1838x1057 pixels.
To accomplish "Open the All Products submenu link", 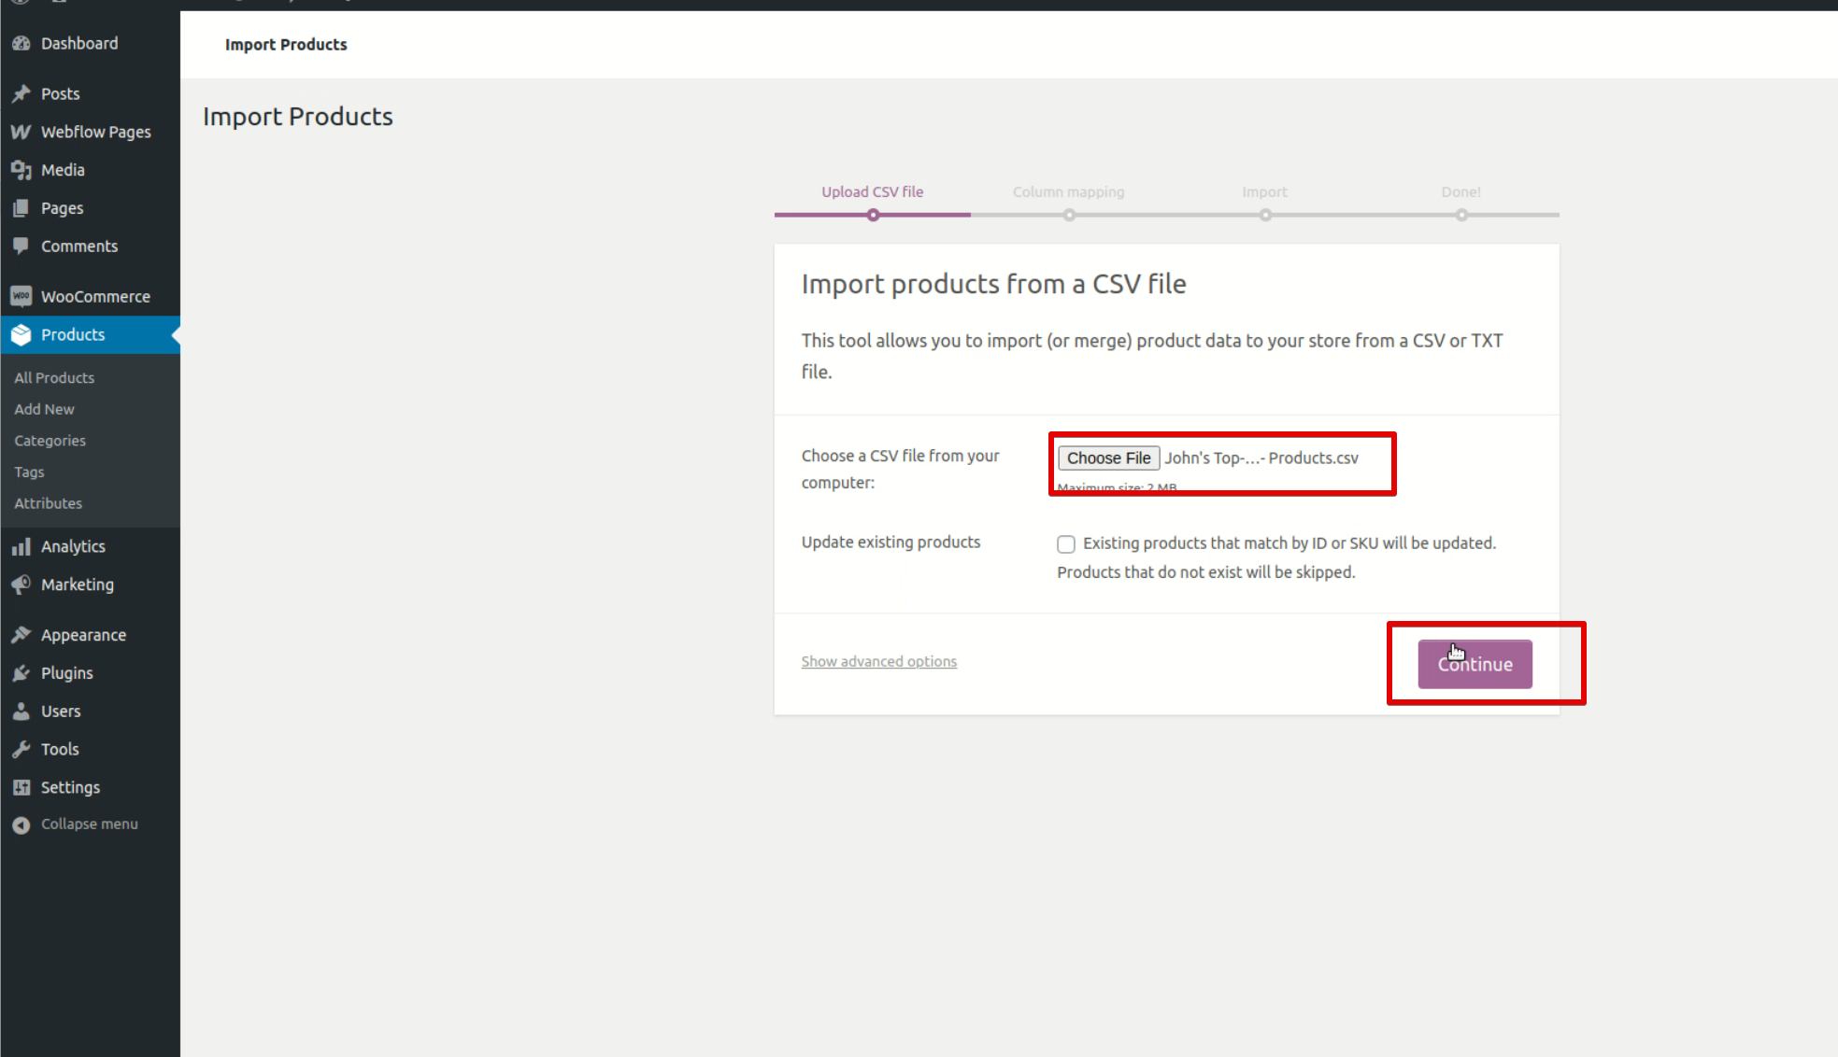I will coord(54,378).
